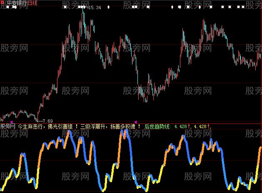Viewport: 262px width, 193px height.
Task: Click the red 日线 period label
Action: (32, 3)
